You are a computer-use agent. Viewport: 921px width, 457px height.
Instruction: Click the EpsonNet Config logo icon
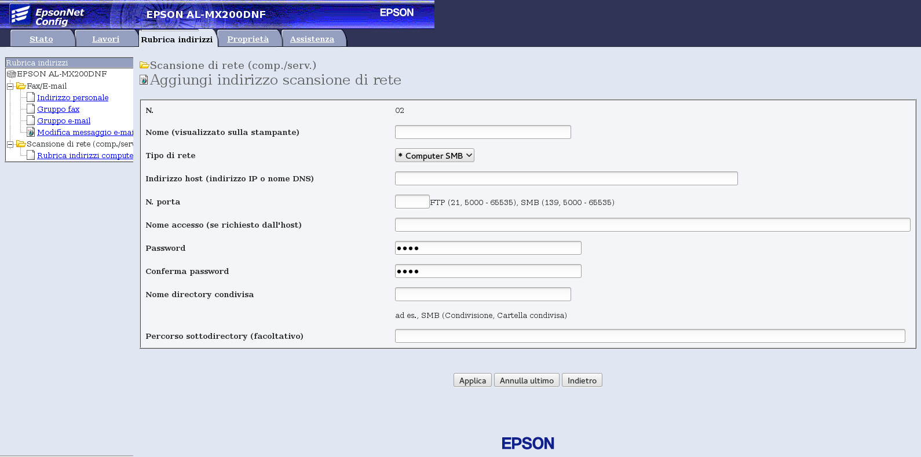click(20, 14)
